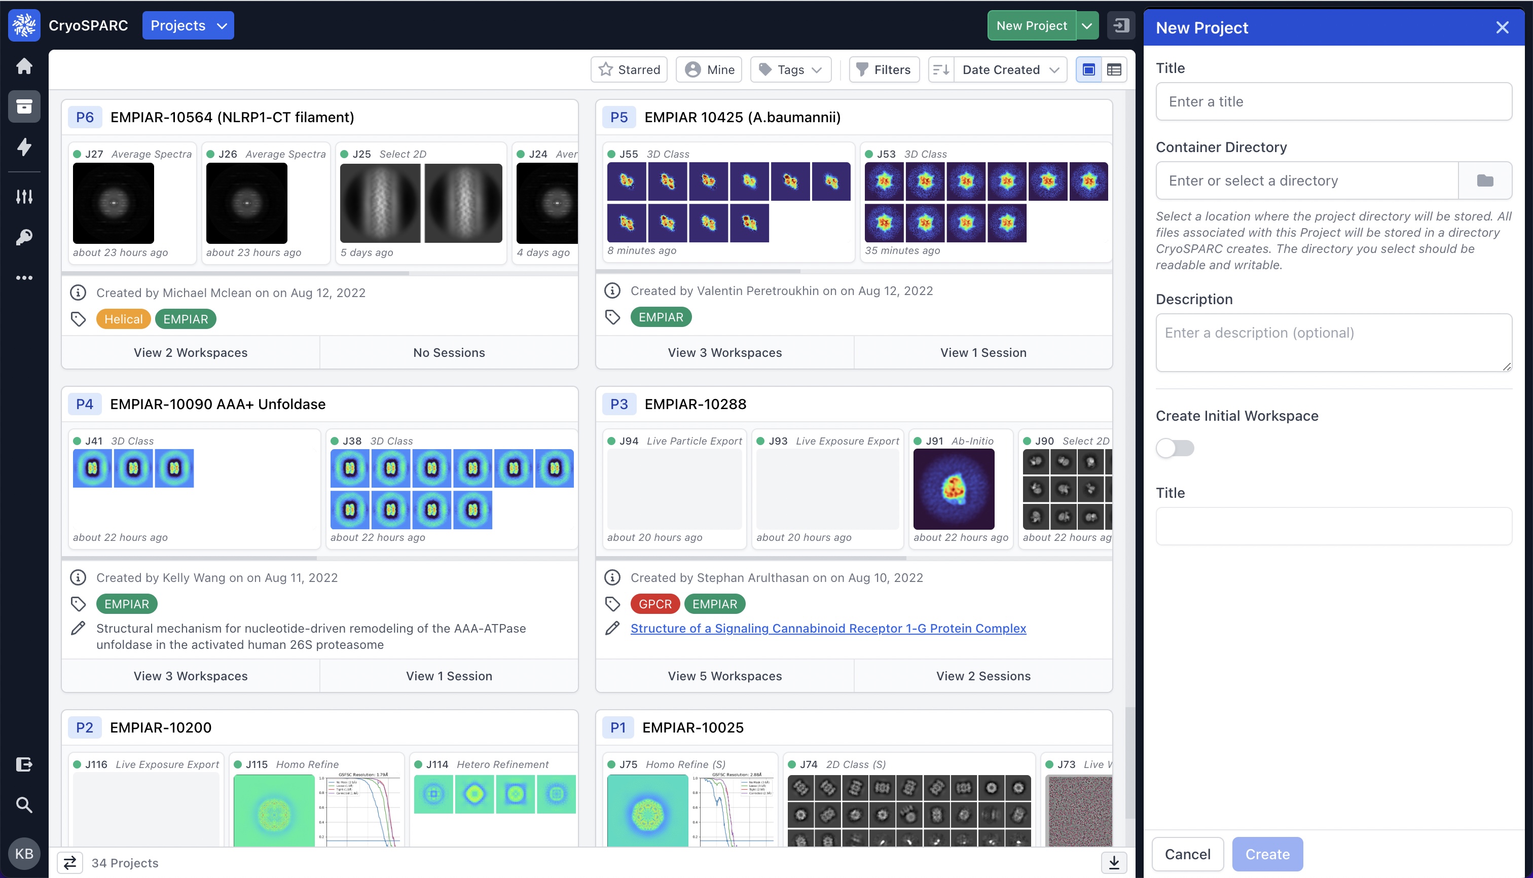This screenshot has width=1533, height=878.
Task: Click the sort direction icon
Action: (941, 70)
